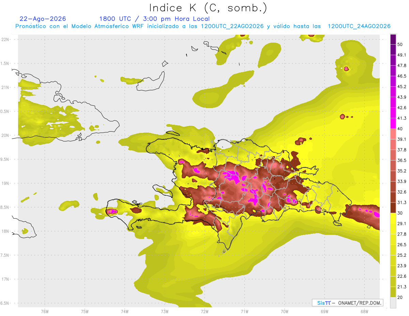Click the "17N" latitude label
The height and width of the screenshot is (316, 409).
pyautogui.click(x=5, y=279)
